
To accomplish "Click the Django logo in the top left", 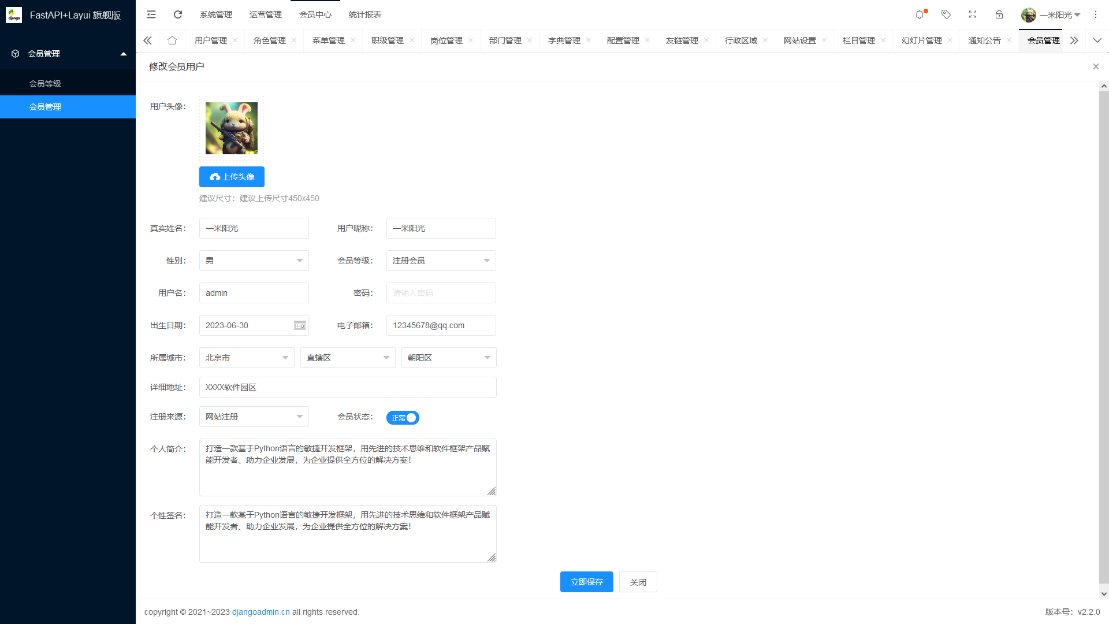I will (x=14, y=15).
